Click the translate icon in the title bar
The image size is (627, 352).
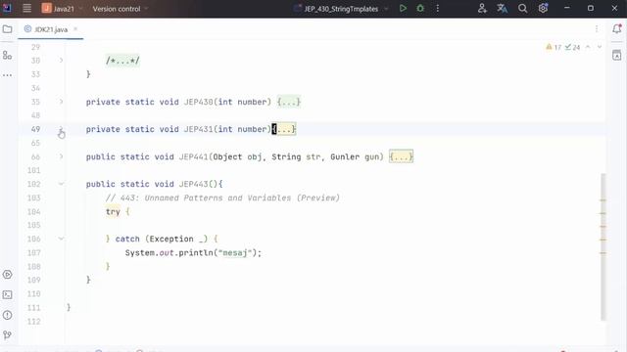point(503,8)
